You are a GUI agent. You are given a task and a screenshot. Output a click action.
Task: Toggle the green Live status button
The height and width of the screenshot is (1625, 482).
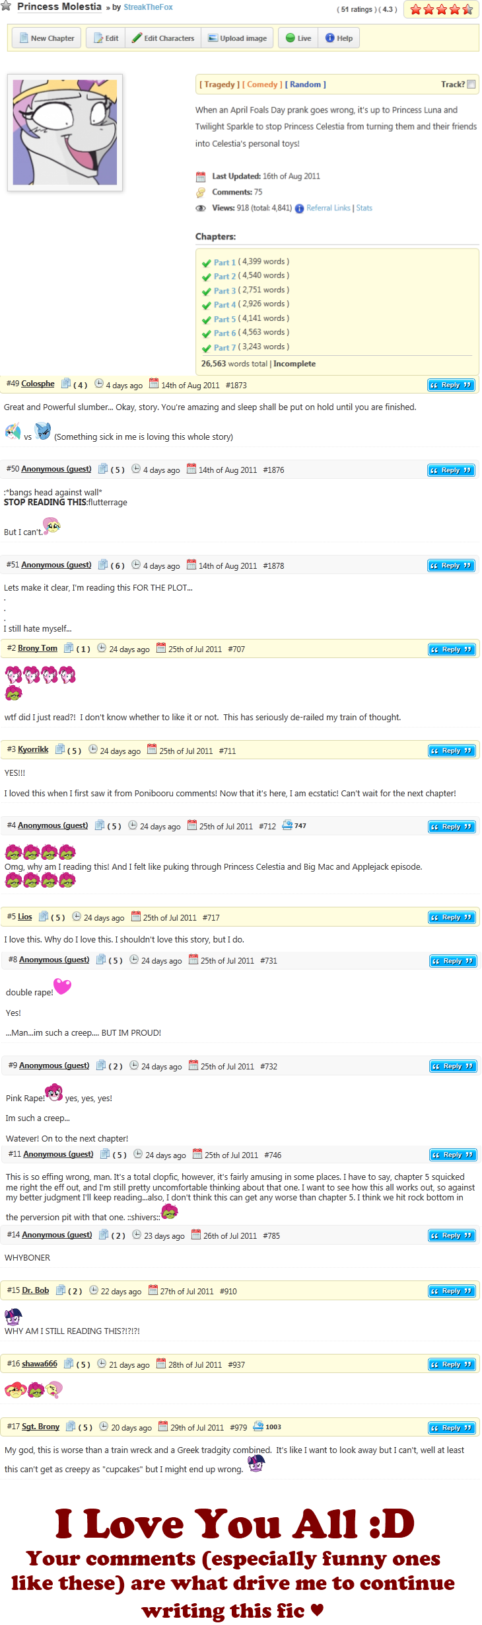[298, 38]
